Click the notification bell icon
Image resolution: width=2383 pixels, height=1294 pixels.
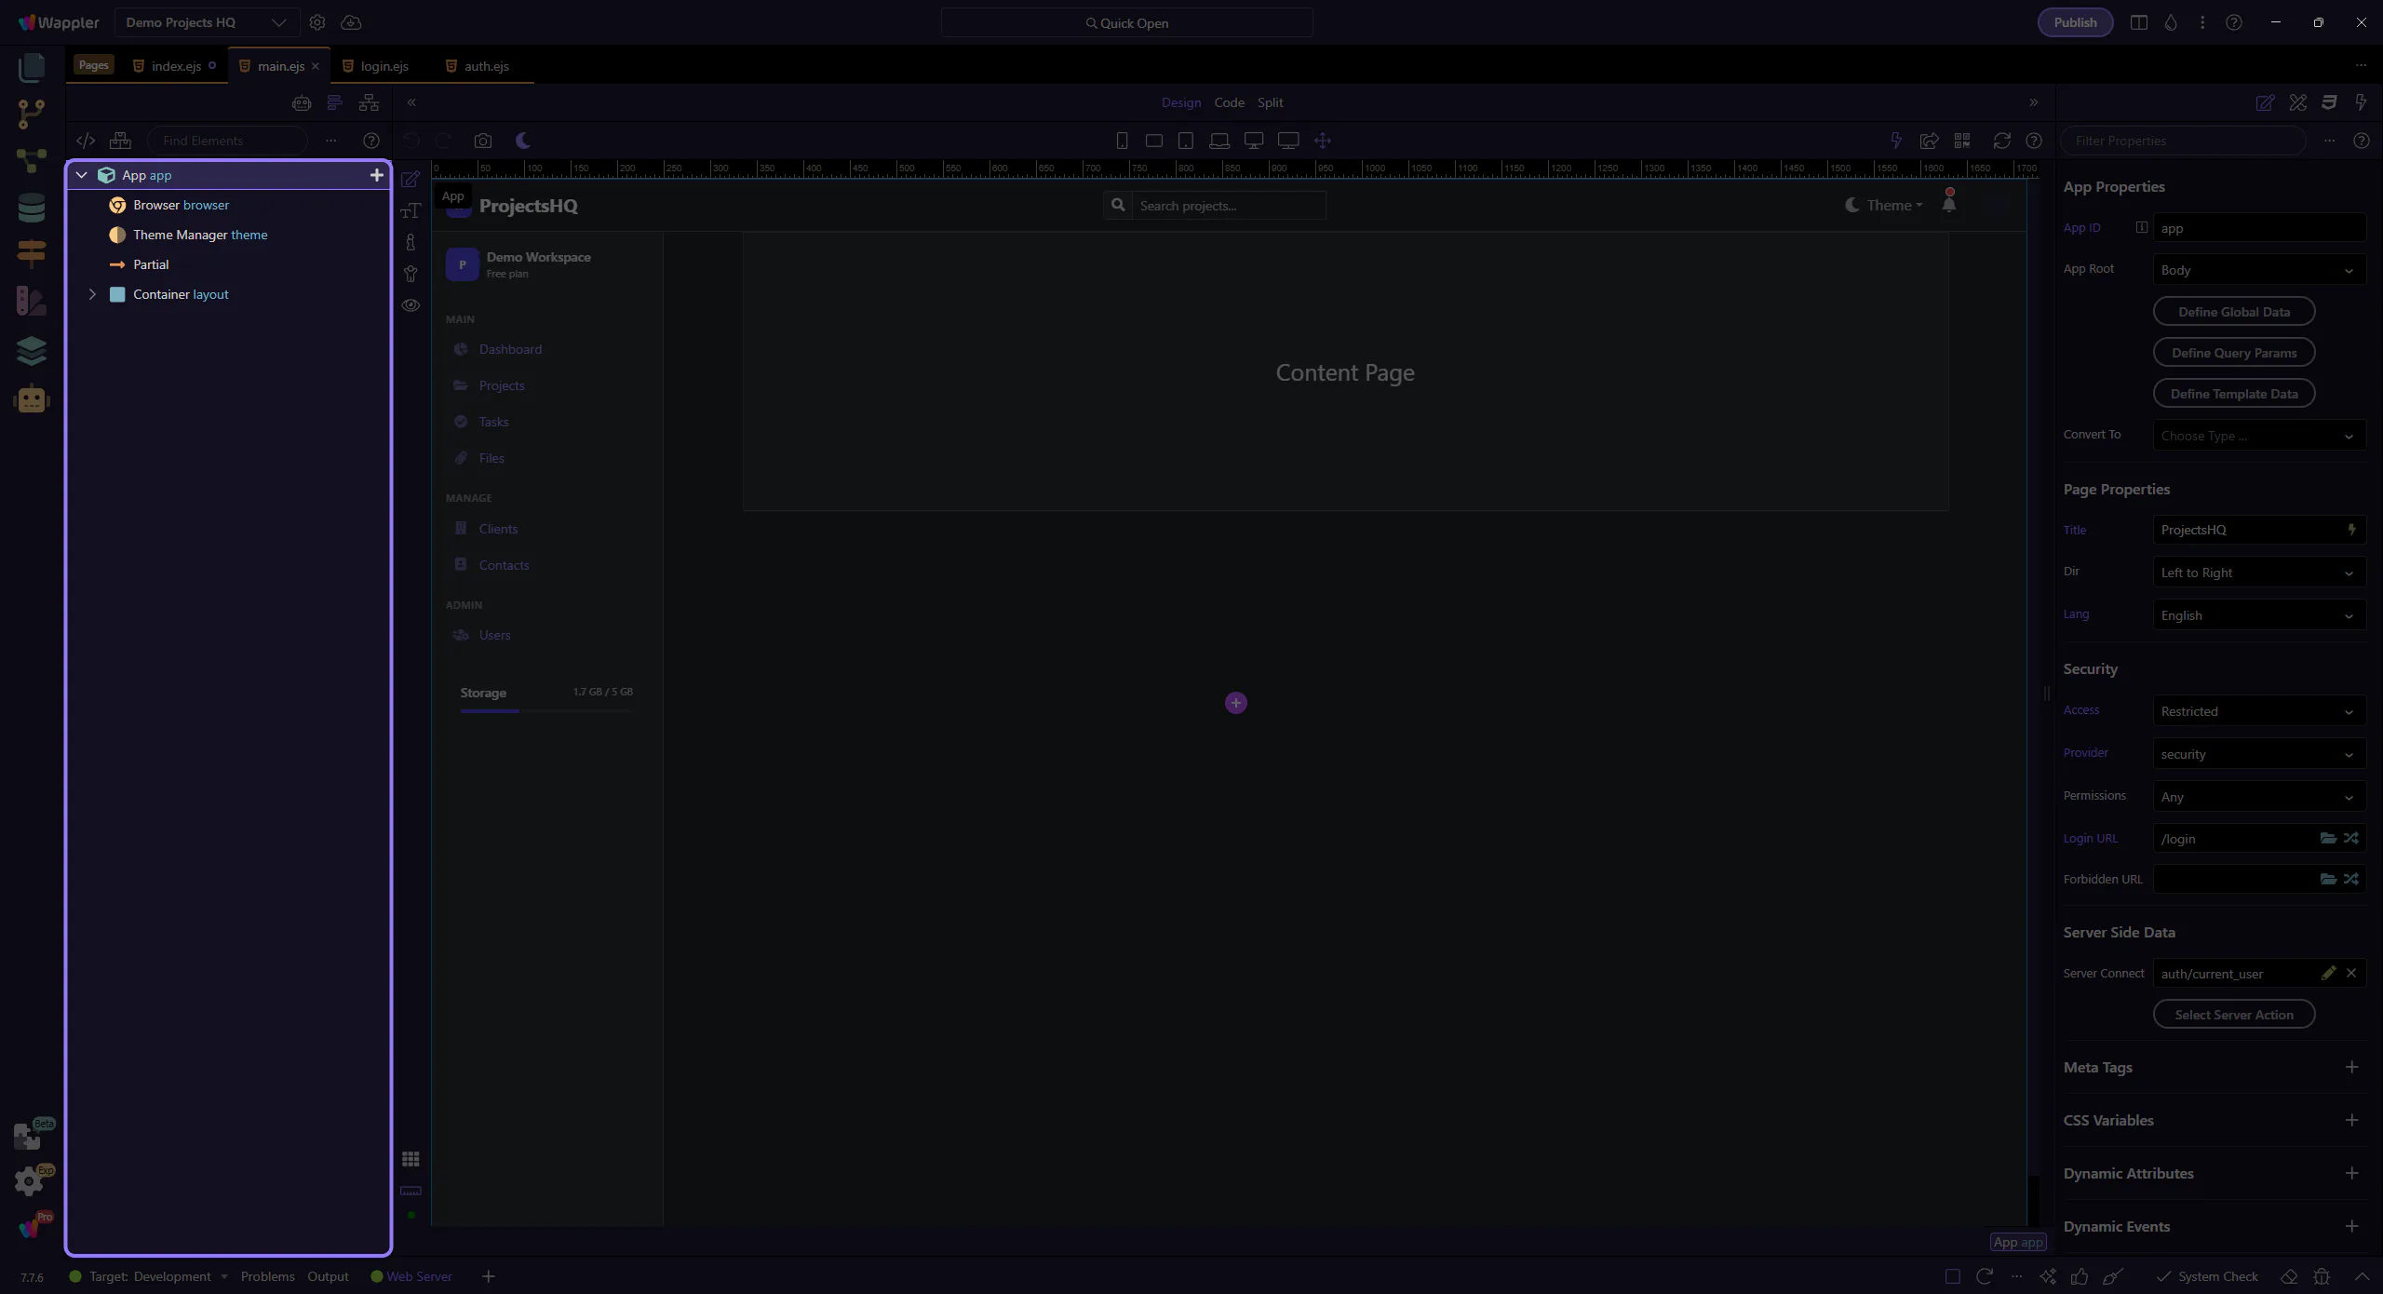coord(1948,203)
